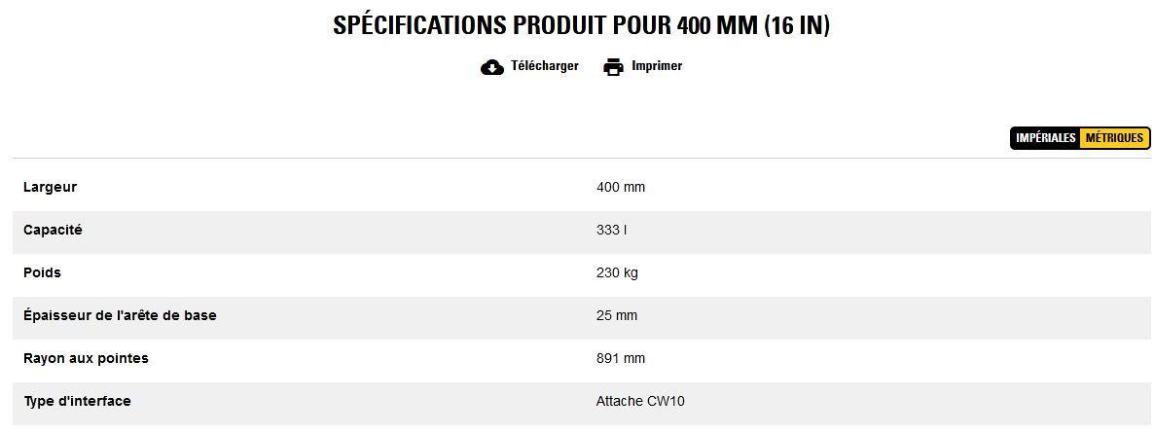1155x433 pixels.
Task: Select the Poids row label
Action: [x=42, y=272]
